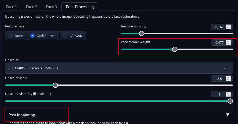
Task: Select None for Restore Face
Action: tap(16, 36)
